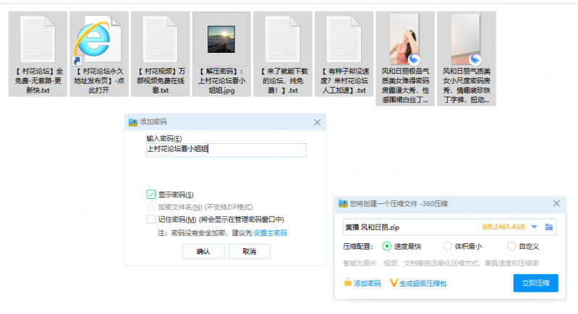Select the 有种子却没速度 txt file icon
Viewport: 578px width, 314px height.
343,39
